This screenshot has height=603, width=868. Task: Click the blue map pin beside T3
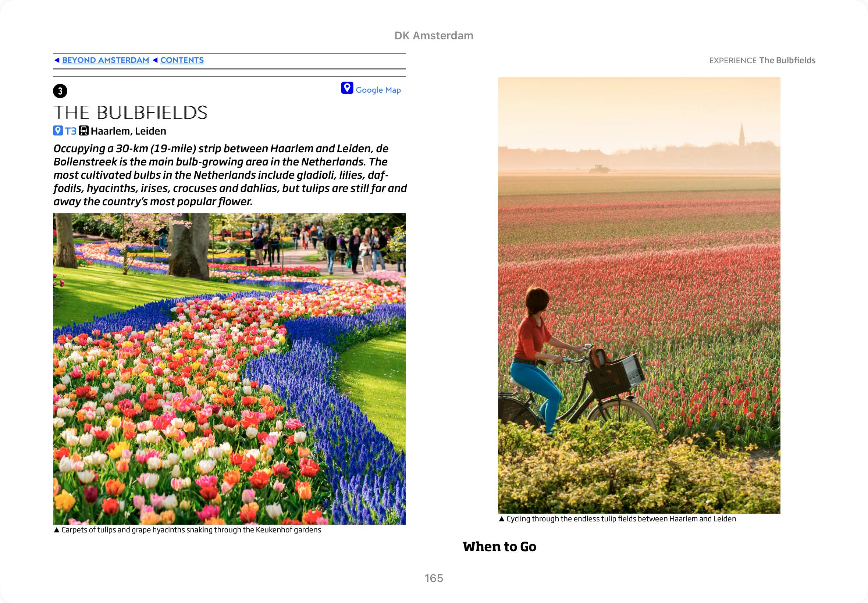pos(58,131)
